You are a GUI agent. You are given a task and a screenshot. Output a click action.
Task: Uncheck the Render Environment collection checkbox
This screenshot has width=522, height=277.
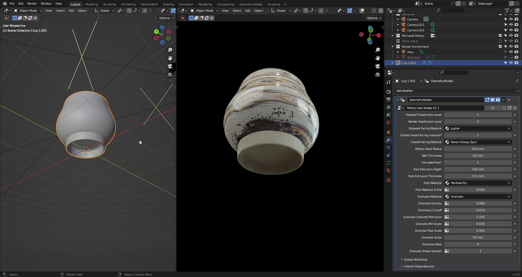pos(500,47)
